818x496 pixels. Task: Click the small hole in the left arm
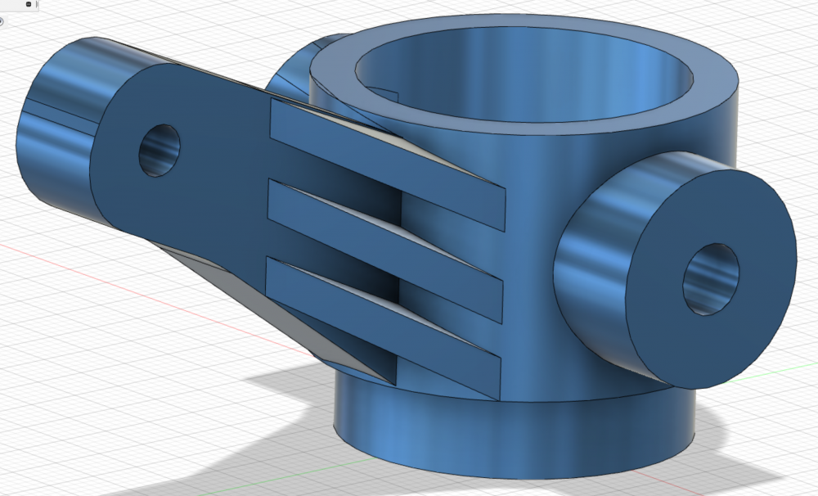tap(159, 150)
